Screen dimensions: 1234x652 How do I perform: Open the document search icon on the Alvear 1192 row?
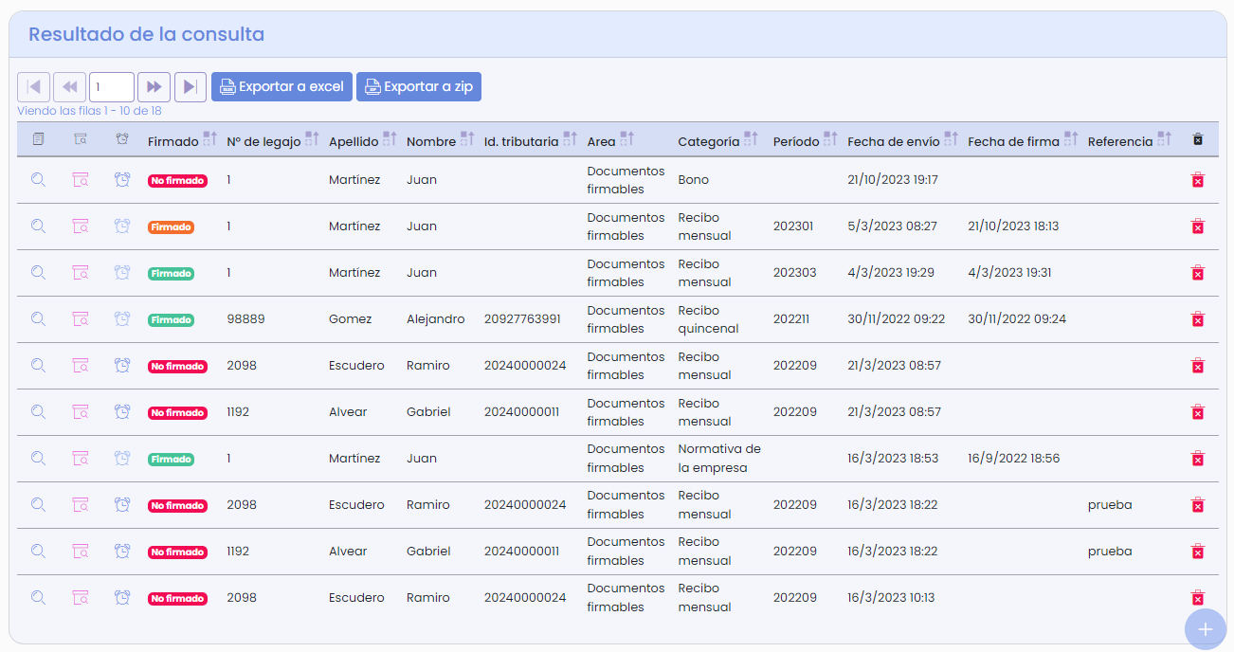click(x=81, y=412)
